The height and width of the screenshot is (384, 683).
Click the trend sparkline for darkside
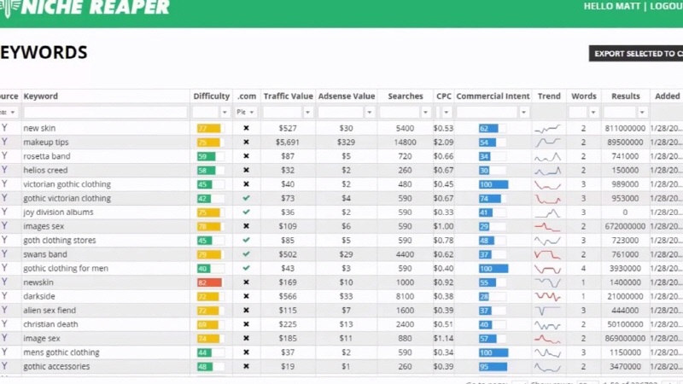coord(547,296)
